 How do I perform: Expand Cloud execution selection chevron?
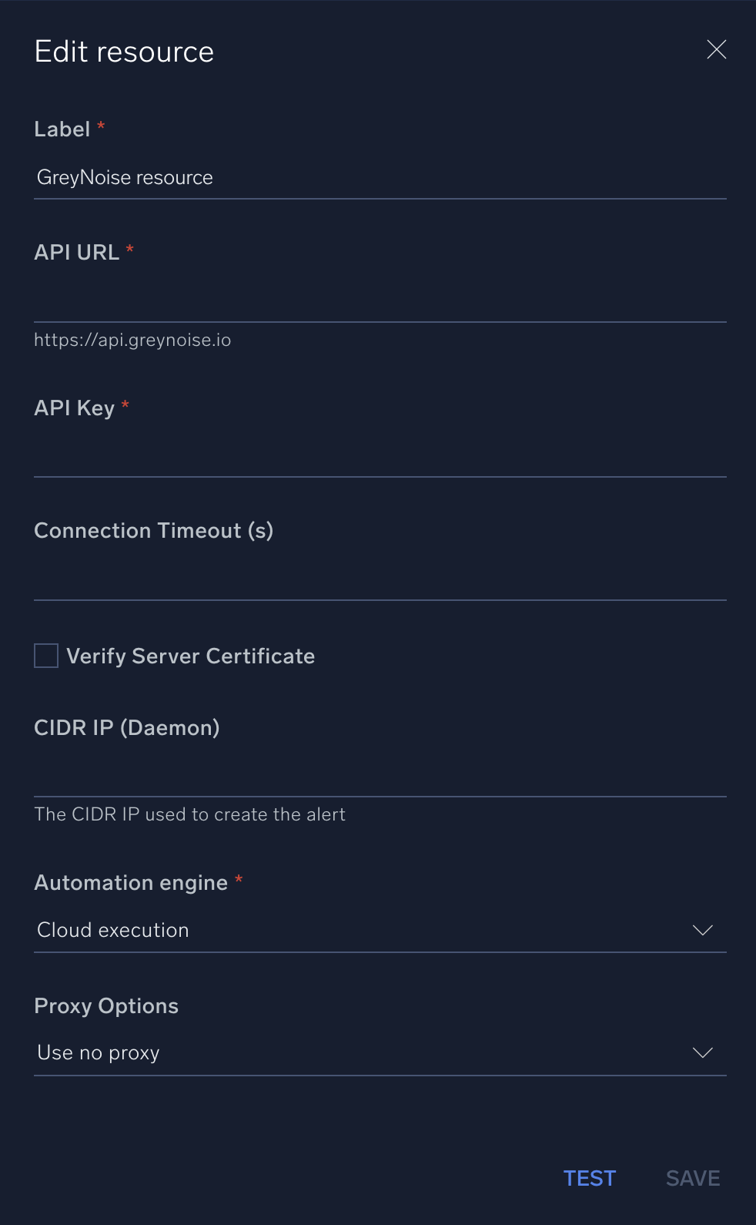pyautogui.click(x=702, y=930)
